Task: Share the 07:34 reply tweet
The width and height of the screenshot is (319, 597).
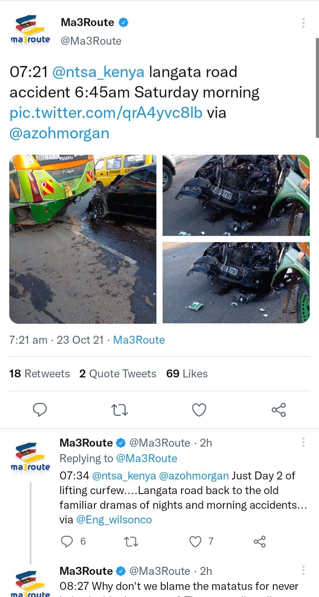Action: click(259, 541)
